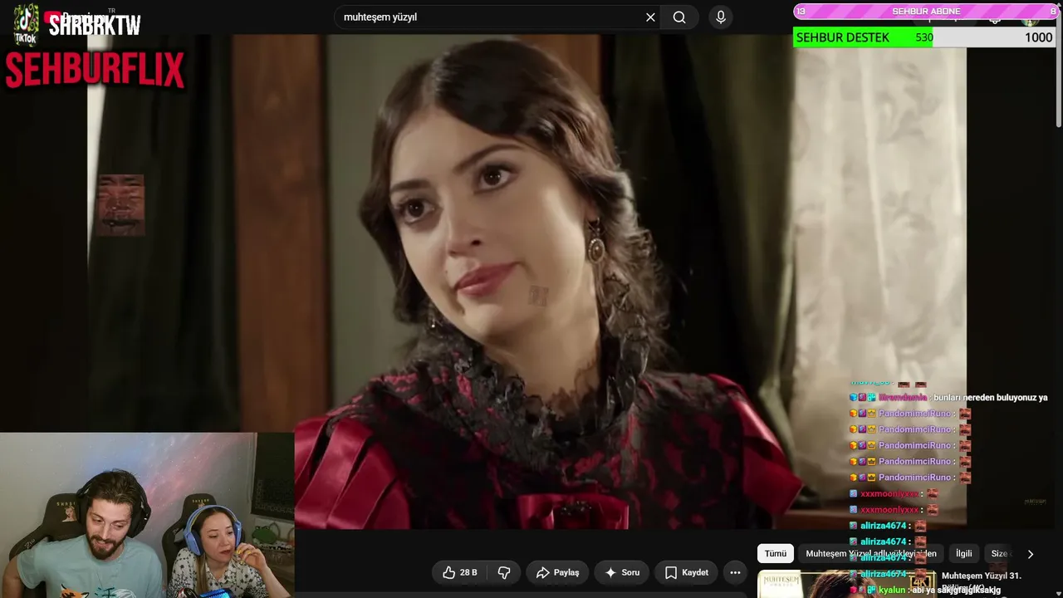
Task: Dislike the video with thumbs-down icon
Action: (504, 572)
